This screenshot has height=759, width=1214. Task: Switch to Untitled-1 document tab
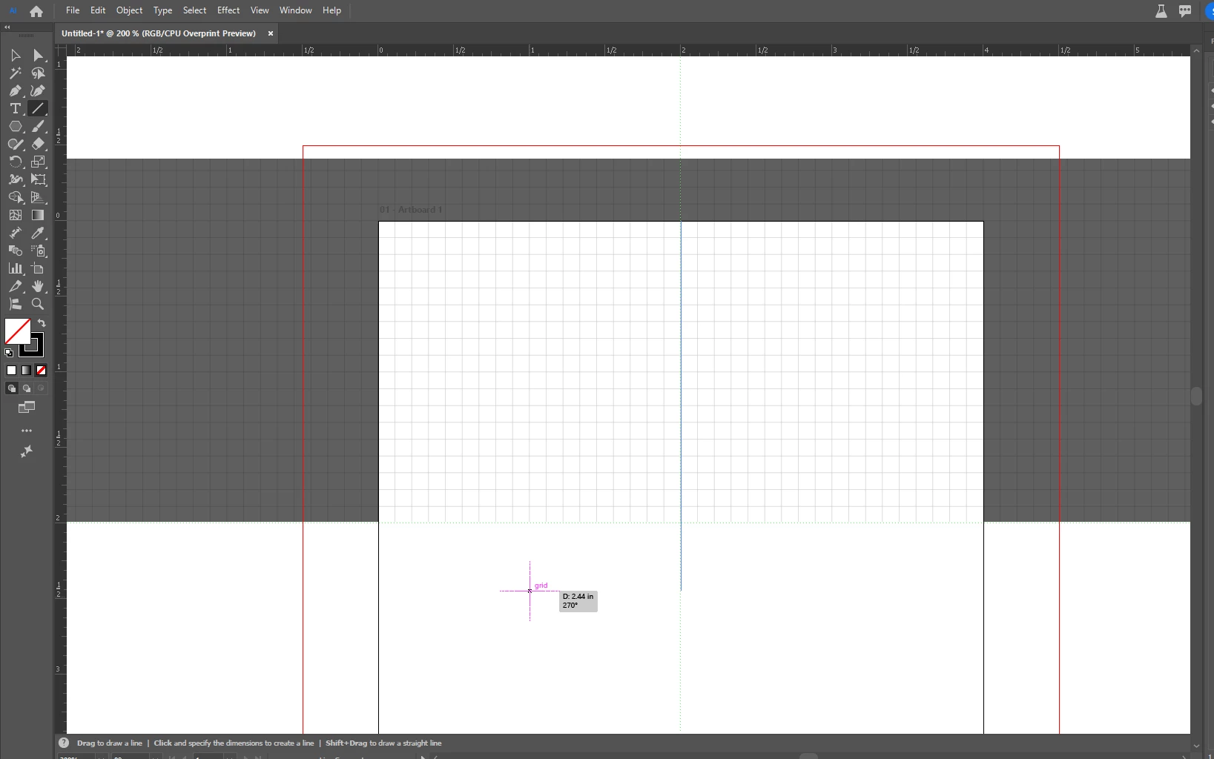159,33
